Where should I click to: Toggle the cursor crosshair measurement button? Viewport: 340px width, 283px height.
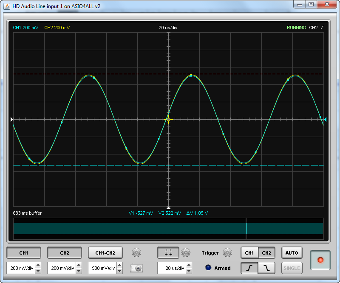click(x=168, y=253)
